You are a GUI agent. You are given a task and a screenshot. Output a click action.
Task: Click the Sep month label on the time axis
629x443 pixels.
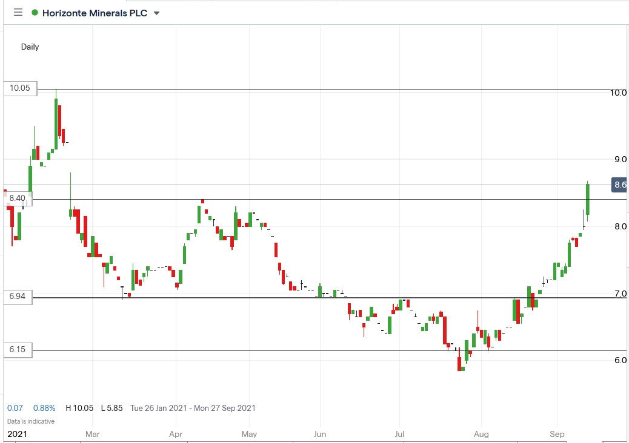click(x=556, y=434)
